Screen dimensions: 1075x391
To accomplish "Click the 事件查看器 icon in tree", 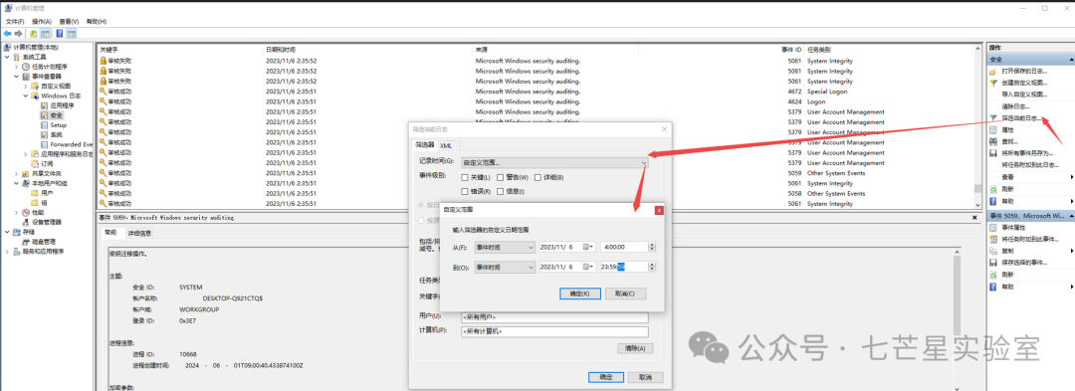I will coord(26,77).
